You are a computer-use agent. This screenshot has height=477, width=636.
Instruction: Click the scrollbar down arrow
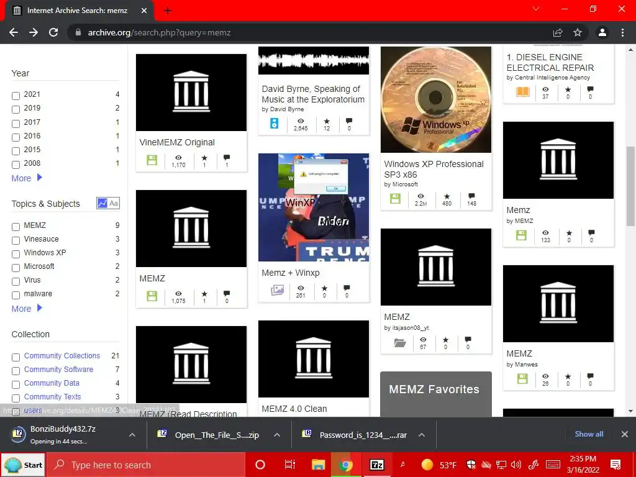pyautogui.click(x=630, y=411)
